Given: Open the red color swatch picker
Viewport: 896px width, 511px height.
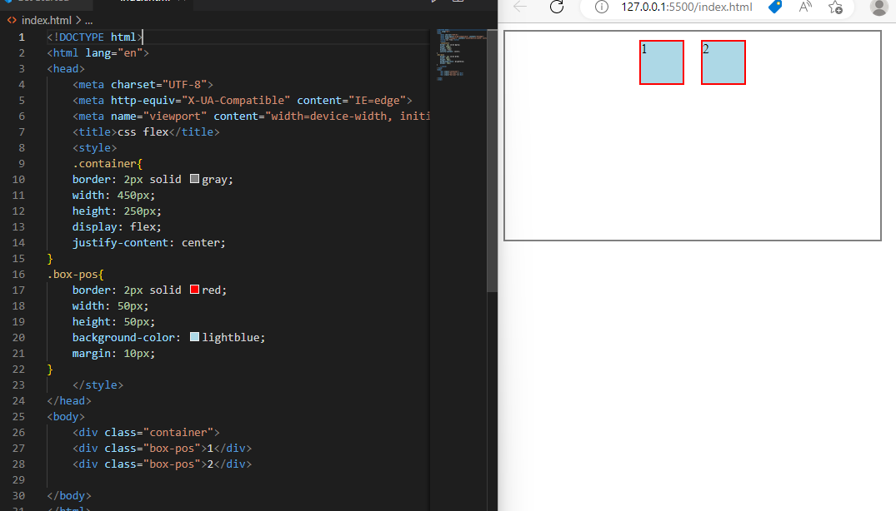Looking at the screenshot, I should click(x=194, y=290).
